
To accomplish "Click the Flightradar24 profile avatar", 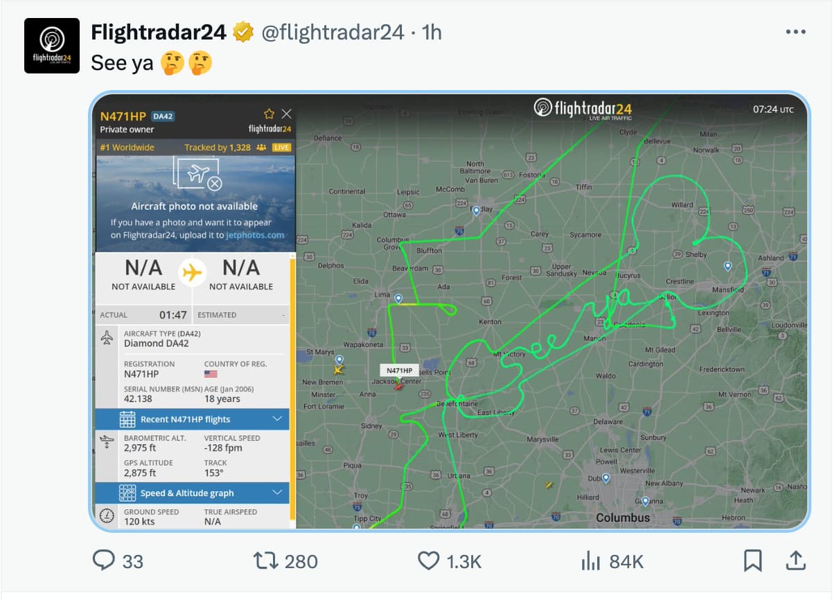I will pyautogui.click(x=52, y=46).
